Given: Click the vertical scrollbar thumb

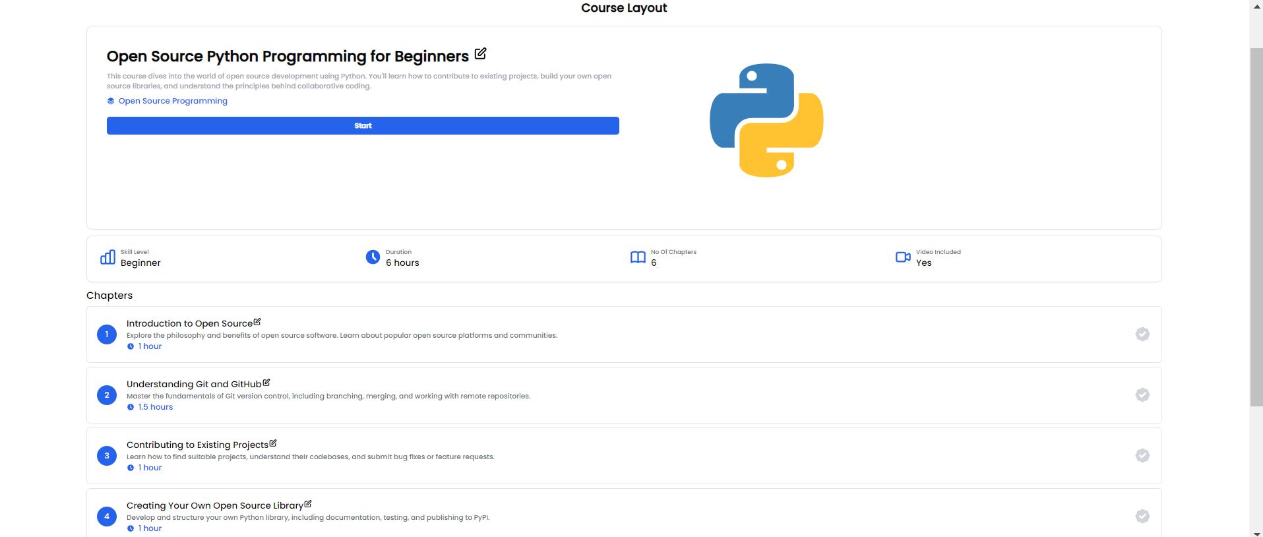Looking at the screenshot, I should tap(1256, 227).
